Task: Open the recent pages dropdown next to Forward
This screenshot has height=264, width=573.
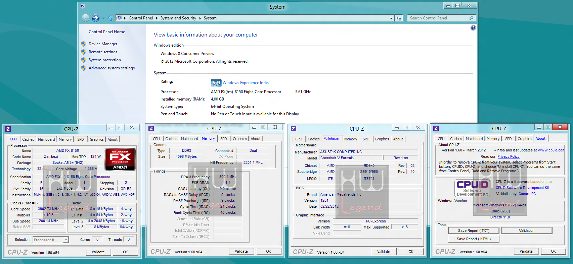Action: click(103, 18)
